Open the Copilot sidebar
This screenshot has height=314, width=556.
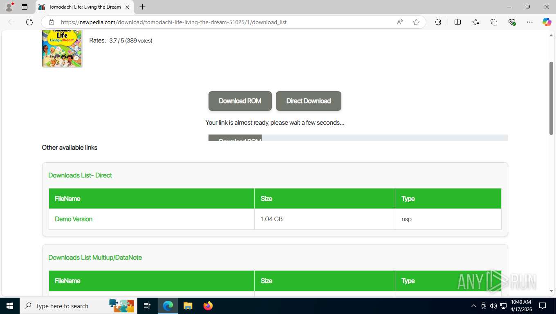(547, 22)
